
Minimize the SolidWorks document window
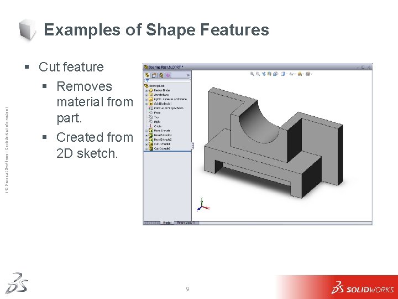click(357, 68)
